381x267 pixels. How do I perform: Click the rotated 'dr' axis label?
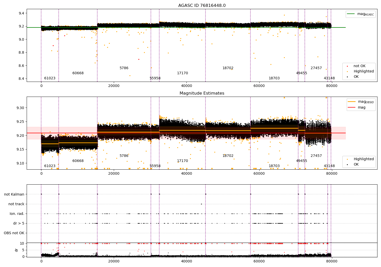pos(17,250)
